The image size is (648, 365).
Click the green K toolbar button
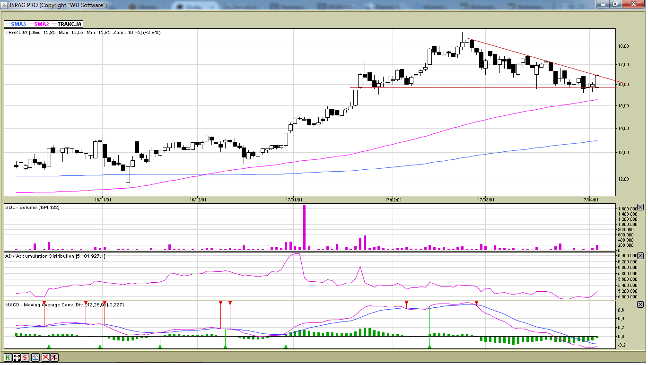(x=8, y=357)
